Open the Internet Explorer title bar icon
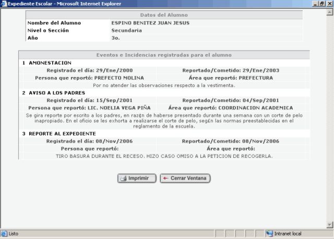 pyautogui.click(x=4, y=4)
